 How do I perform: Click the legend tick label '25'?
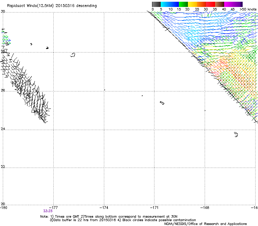197,9
